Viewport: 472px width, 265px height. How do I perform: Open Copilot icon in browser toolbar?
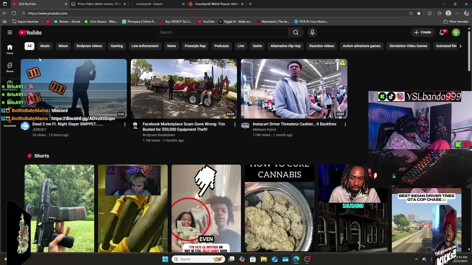466,13
